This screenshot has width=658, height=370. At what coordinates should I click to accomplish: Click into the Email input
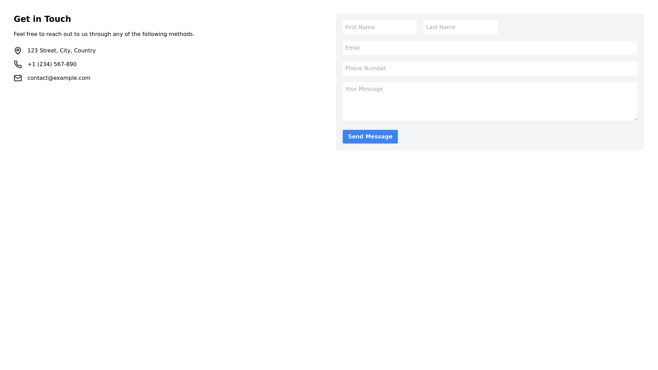[x=490, y=48]
